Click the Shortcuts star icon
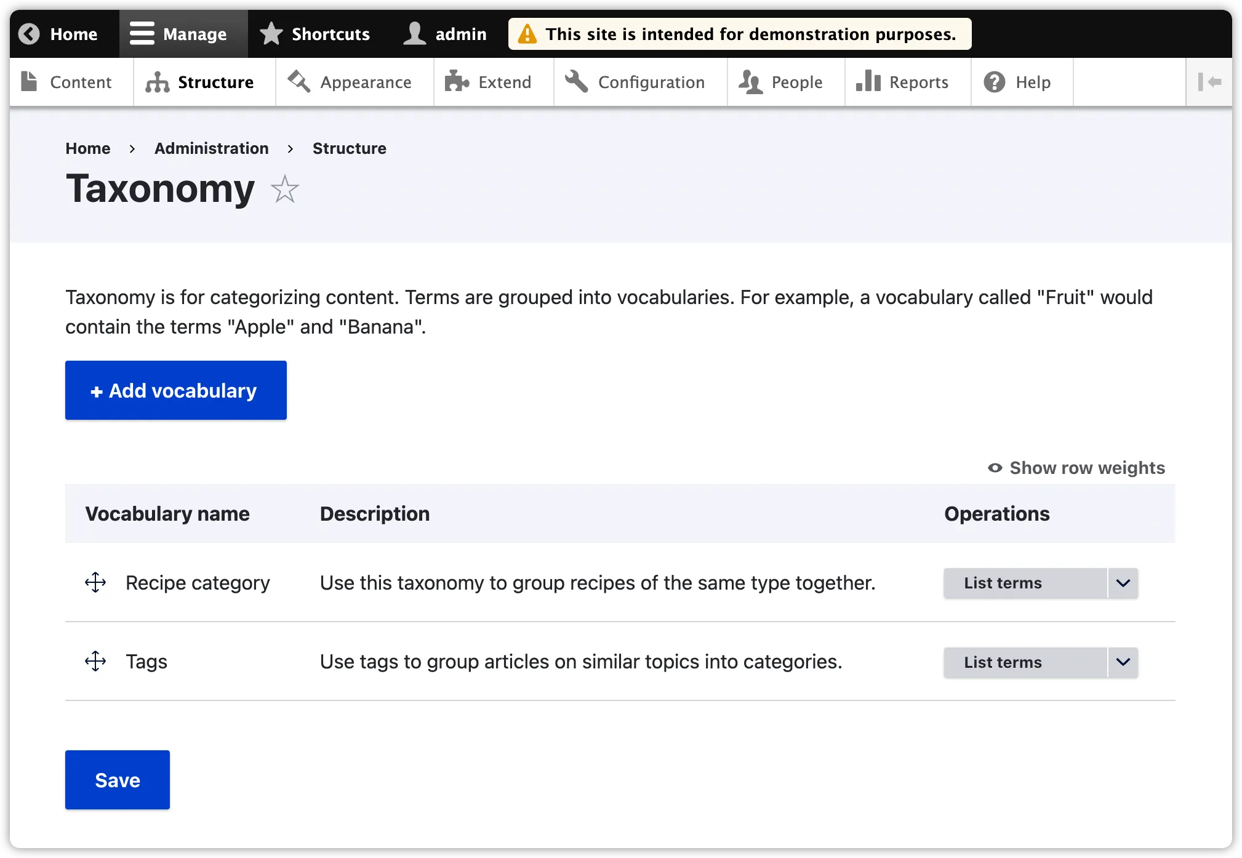1242x858 pixels. click(x=271, y=33)
